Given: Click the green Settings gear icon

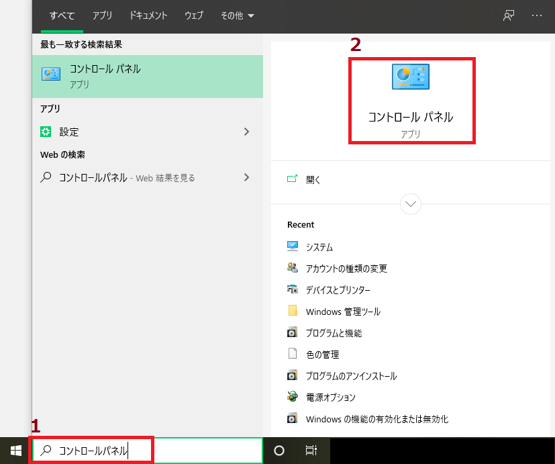Looking at the screenshot, I should click(46, 132).
